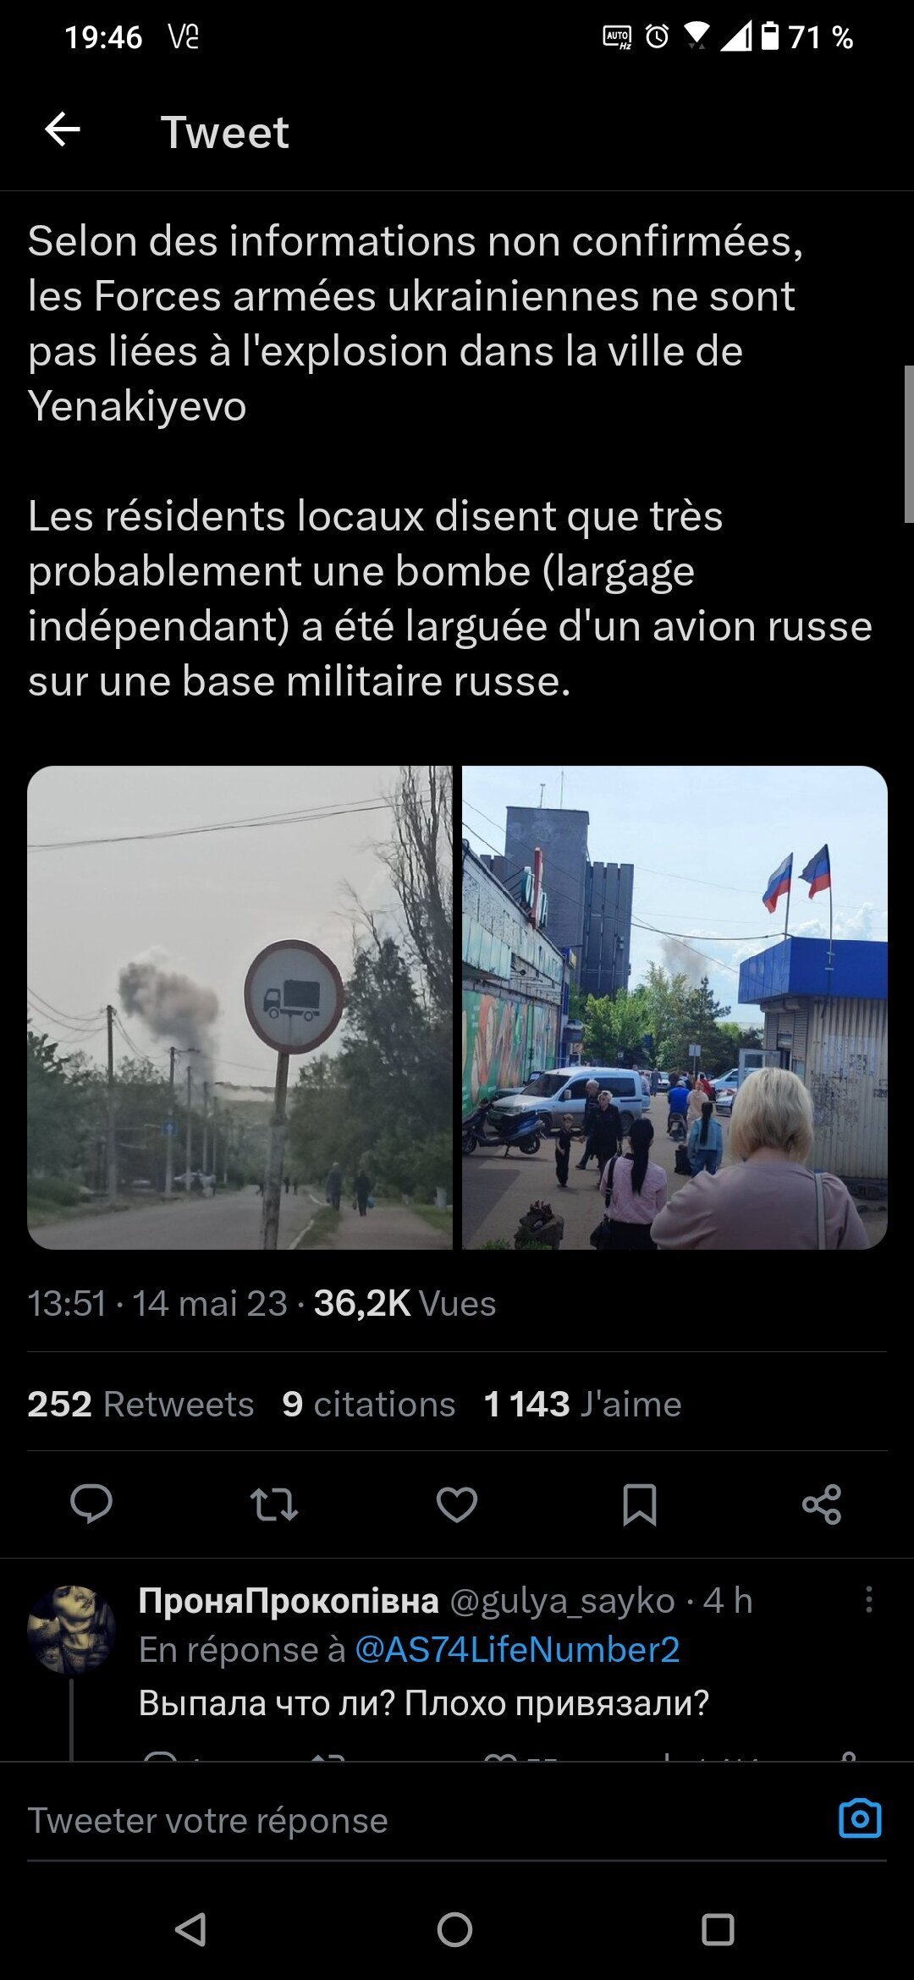View the 252 Retweets list
The width and height of the screenshot is (914, 1980).
140,1404
